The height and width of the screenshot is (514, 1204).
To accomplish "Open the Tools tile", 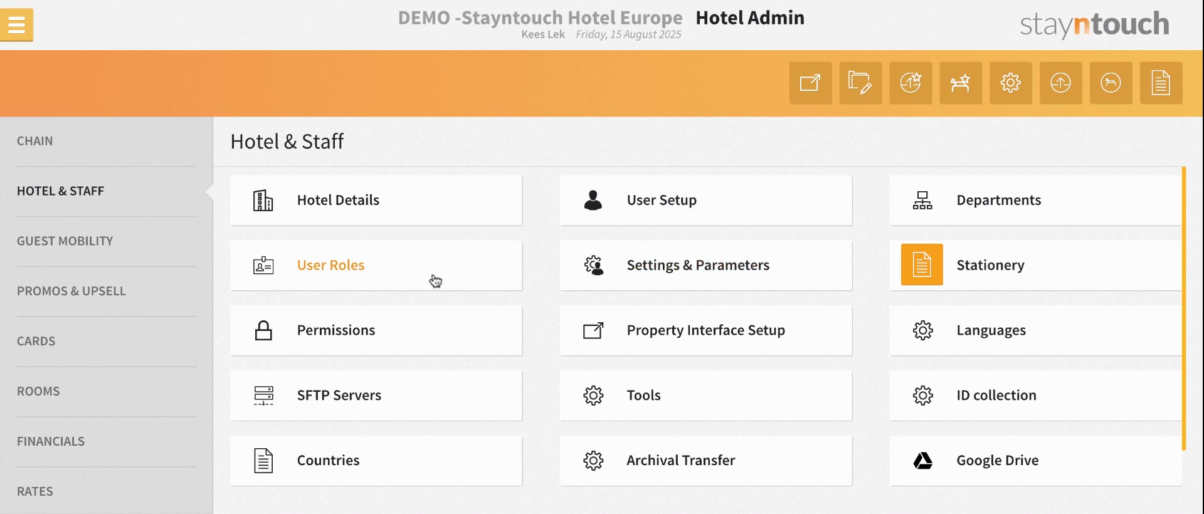I will click(x=706, y=396).
